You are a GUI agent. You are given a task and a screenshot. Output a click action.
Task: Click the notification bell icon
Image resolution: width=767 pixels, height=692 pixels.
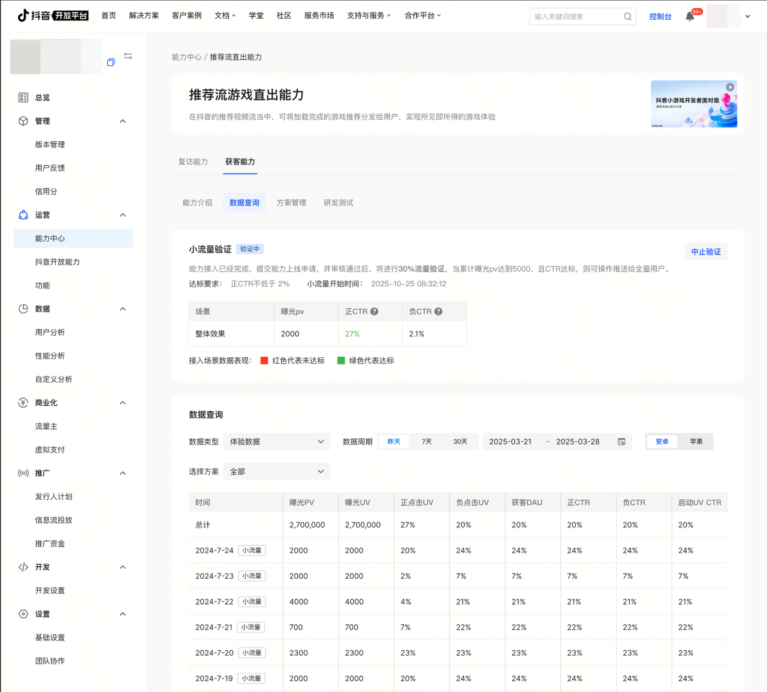coord(690,16)
